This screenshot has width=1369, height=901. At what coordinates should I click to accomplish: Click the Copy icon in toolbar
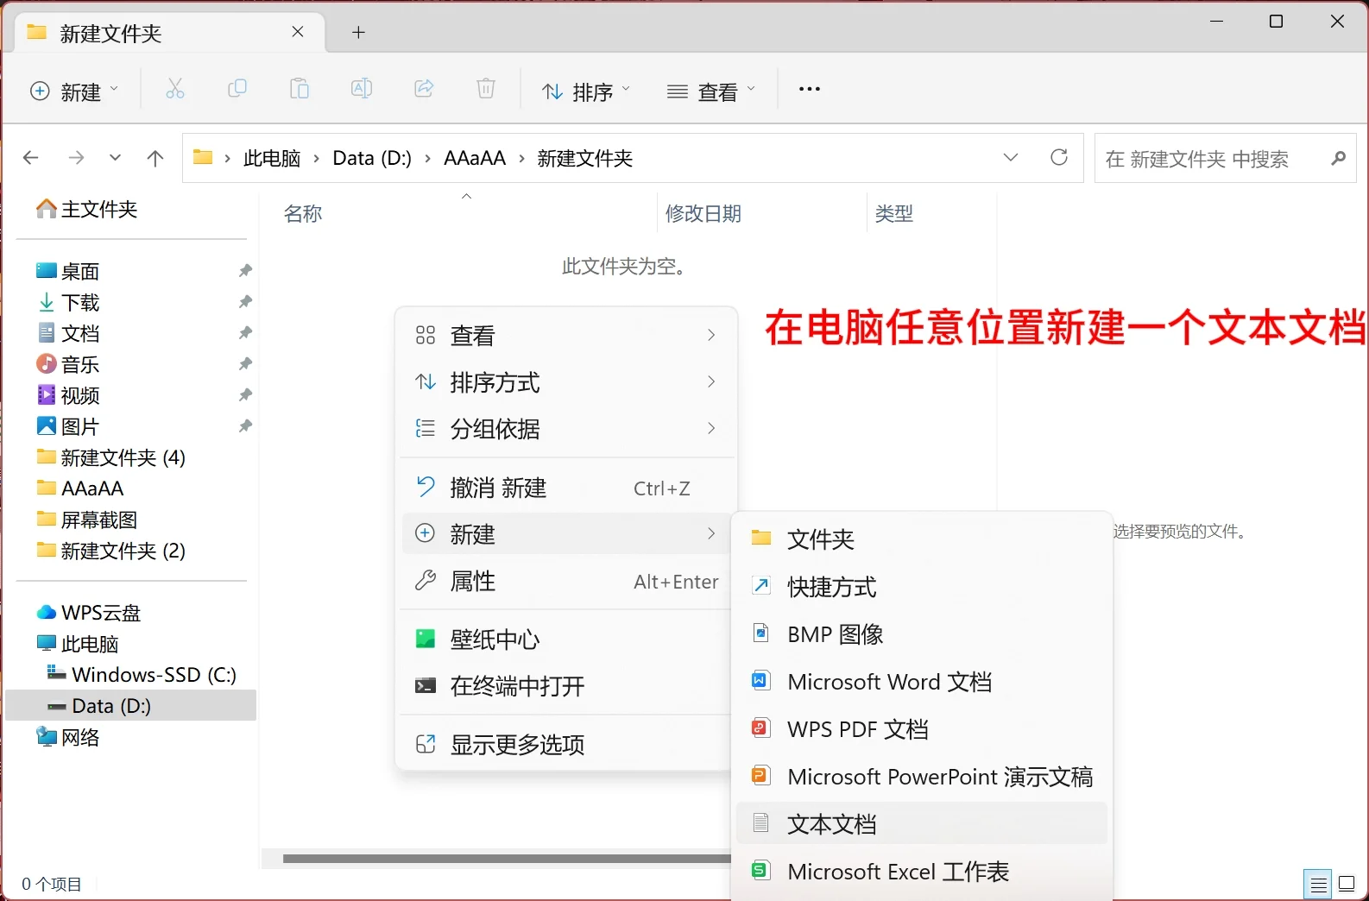[x=237, y=88]
